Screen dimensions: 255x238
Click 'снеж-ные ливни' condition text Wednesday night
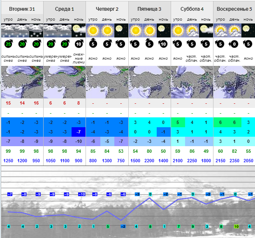(79, 58)
